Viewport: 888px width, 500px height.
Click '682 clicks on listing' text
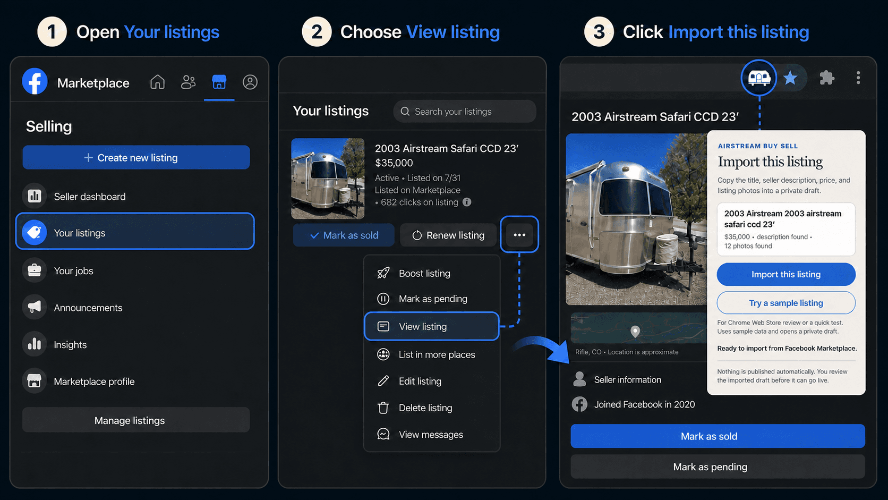[x=419, y=202]
